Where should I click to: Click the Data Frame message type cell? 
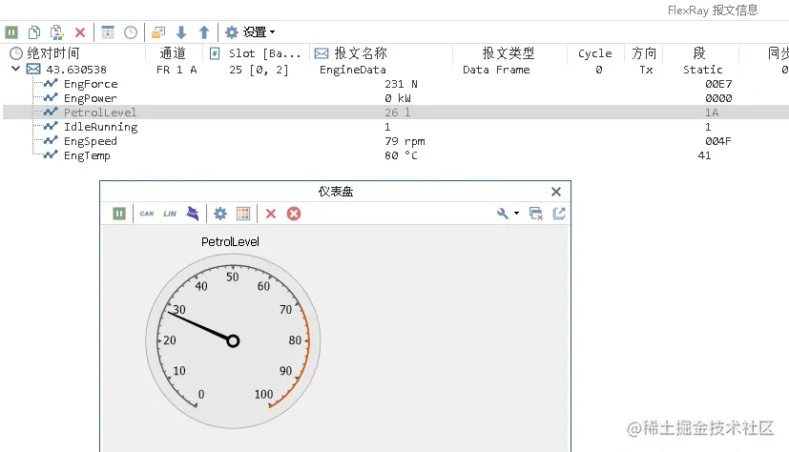click(496, 70)
